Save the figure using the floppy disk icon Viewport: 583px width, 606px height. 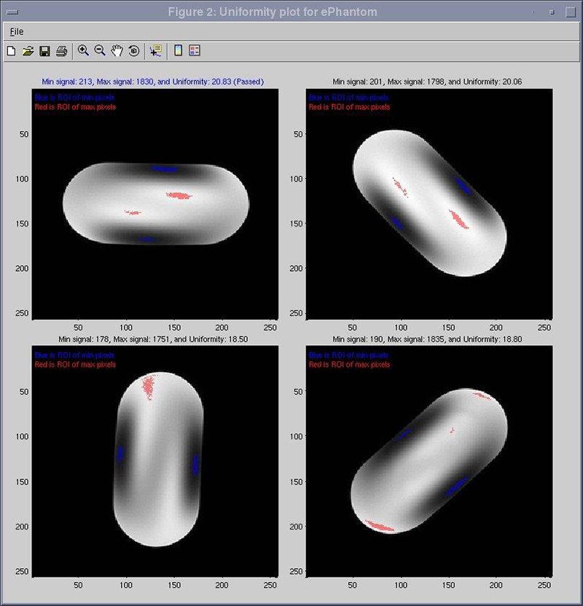coord(44,51)
